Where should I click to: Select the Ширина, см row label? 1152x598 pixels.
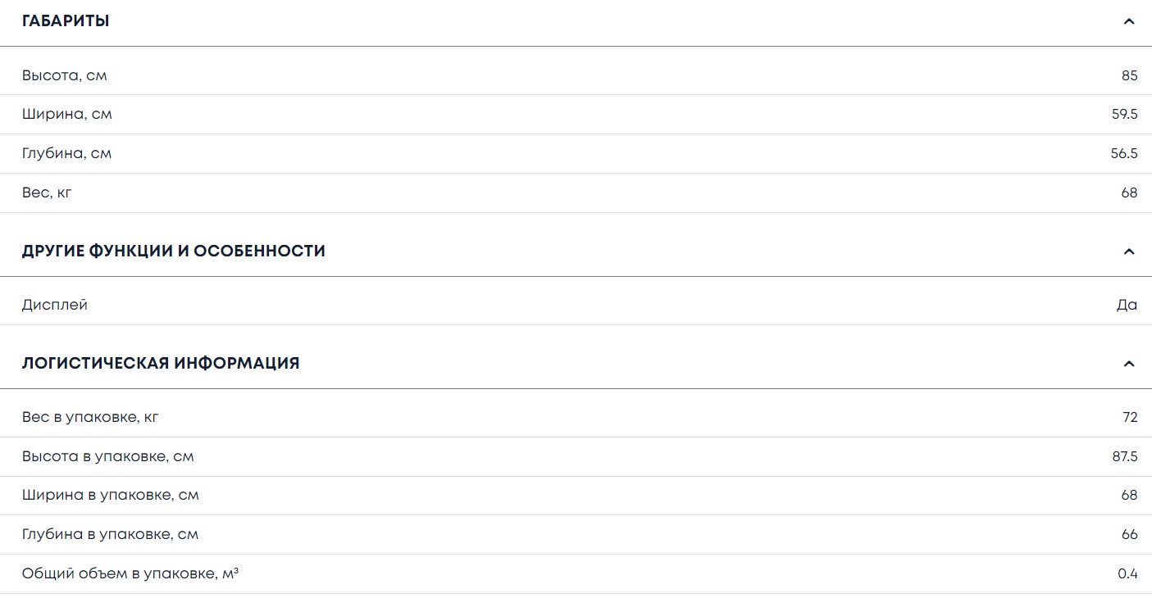pos(67,115)
